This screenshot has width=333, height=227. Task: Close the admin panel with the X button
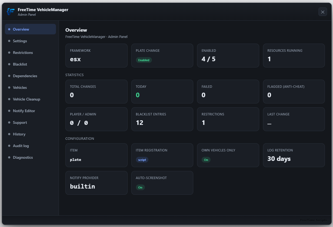coord(322,12)
